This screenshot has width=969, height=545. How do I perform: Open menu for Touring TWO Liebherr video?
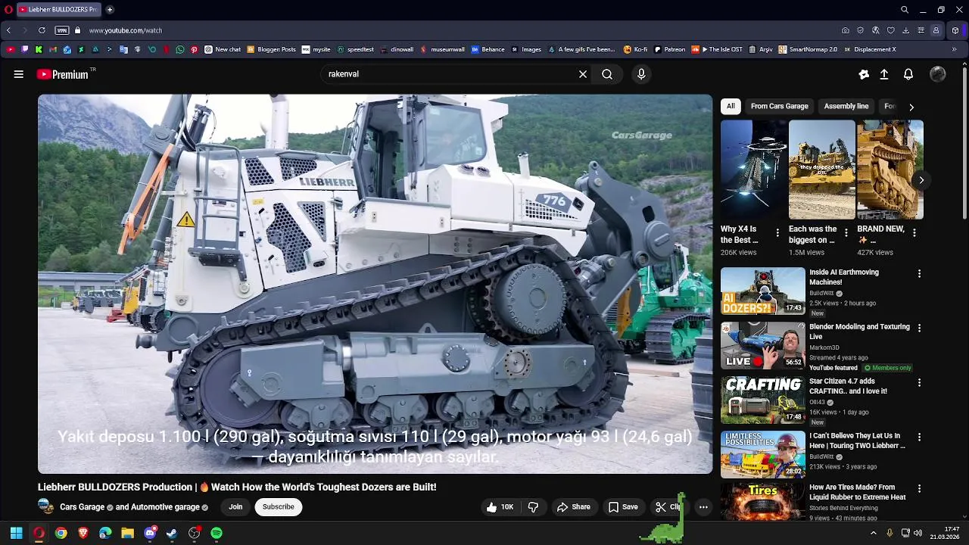click(x=919, y=437)
